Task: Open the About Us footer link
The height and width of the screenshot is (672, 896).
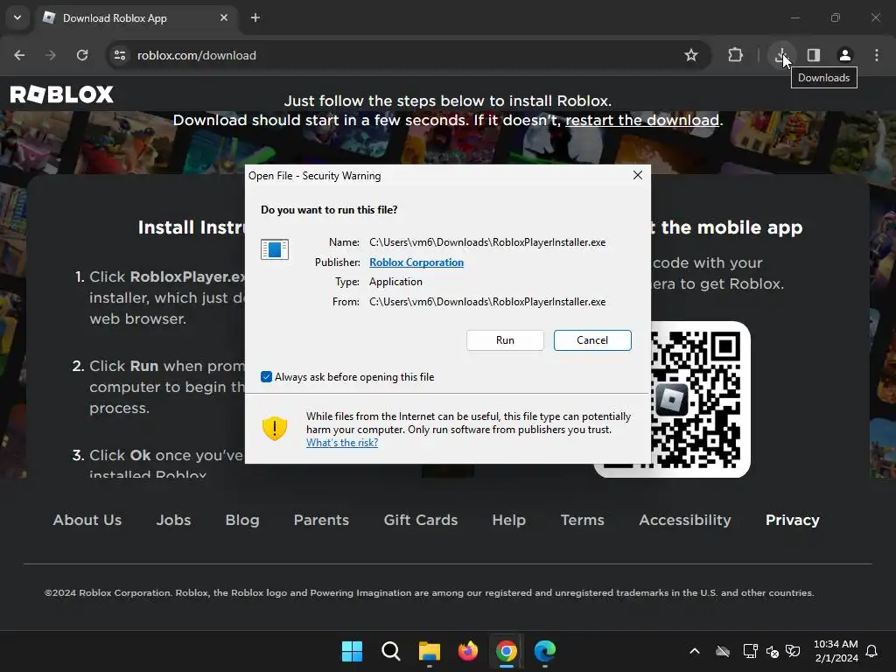Action: click(x=87, y=520)
